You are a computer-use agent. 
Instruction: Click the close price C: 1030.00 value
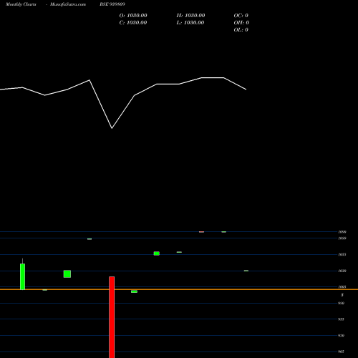click(133, 23)
